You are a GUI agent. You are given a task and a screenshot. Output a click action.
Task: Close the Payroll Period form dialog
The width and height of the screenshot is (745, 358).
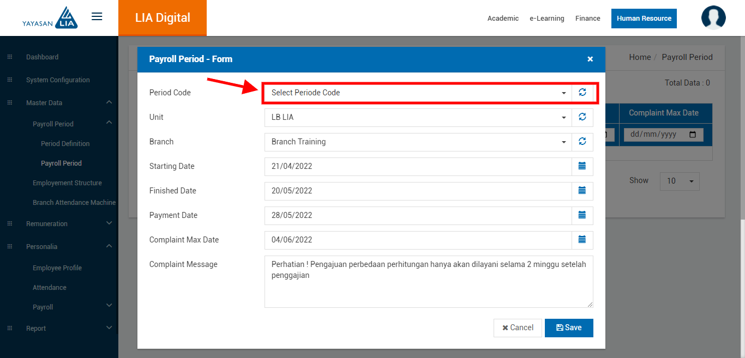[x=590, y=59]
